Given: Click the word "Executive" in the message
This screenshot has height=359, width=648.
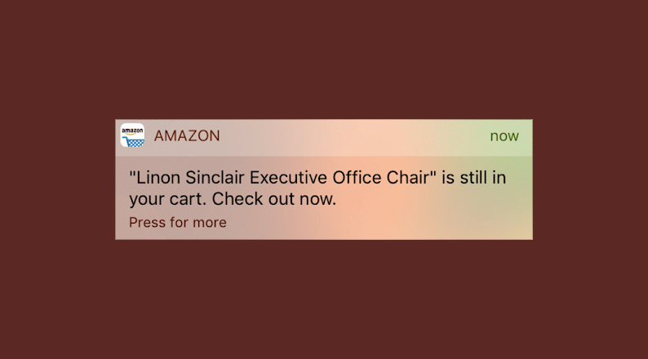Looking at the screenshot, I should (x=291, y=178).
